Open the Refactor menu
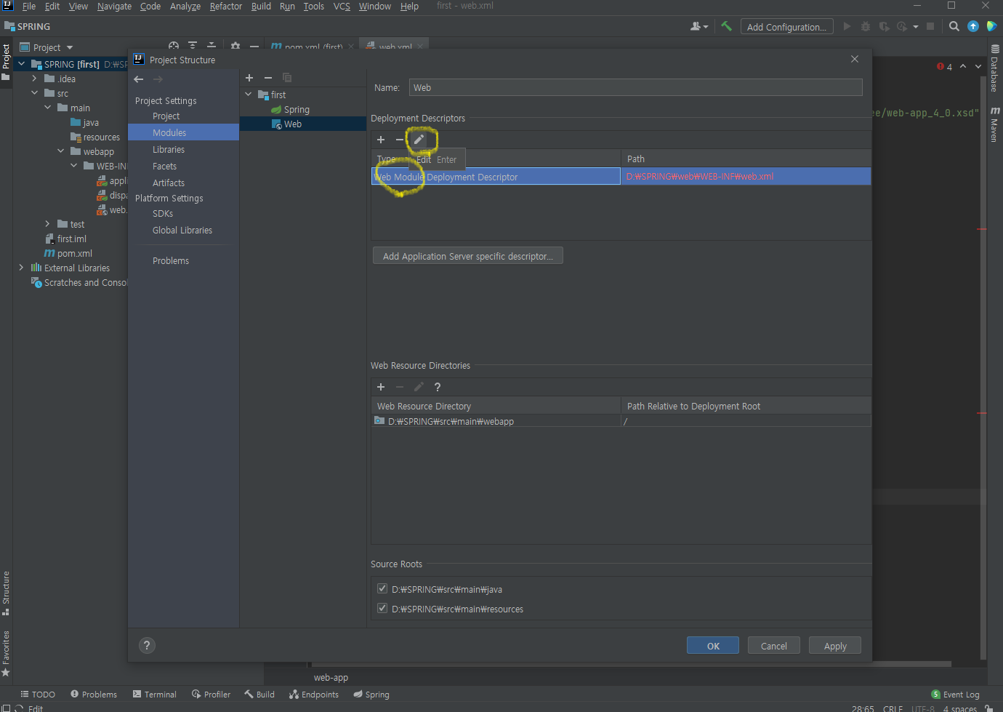The image size is (1003, 712). coord(225,7)
